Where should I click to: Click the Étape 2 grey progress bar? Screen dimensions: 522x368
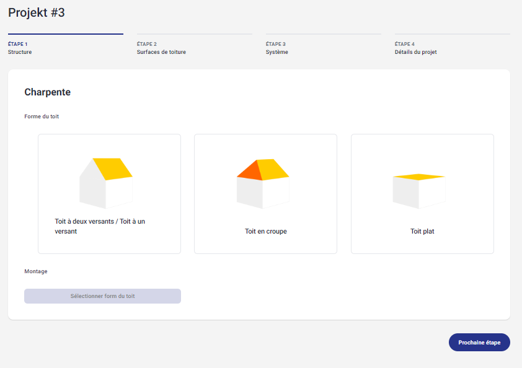tap(195, 34)
